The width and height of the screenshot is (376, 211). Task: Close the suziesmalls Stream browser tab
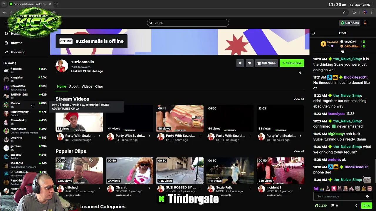tap(50, 4)
